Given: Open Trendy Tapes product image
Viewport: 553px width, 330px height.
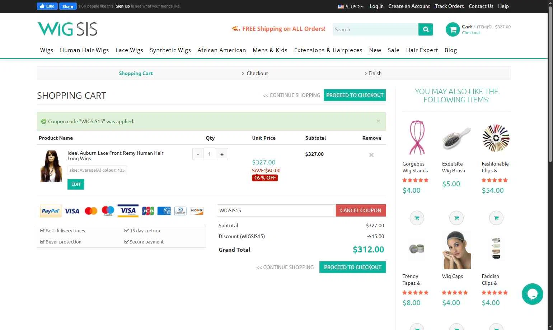Looking at the screenshot, I should [417, 248].
